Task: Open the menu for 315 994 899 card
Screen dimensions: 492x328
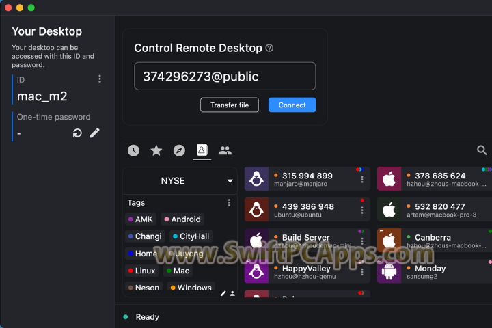Action: coord(362,179)
